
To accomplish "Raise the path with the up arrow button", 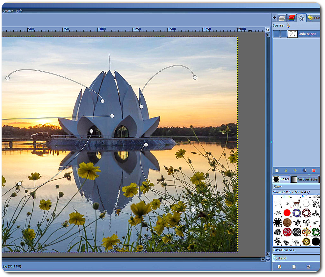I will click(286, 171).
